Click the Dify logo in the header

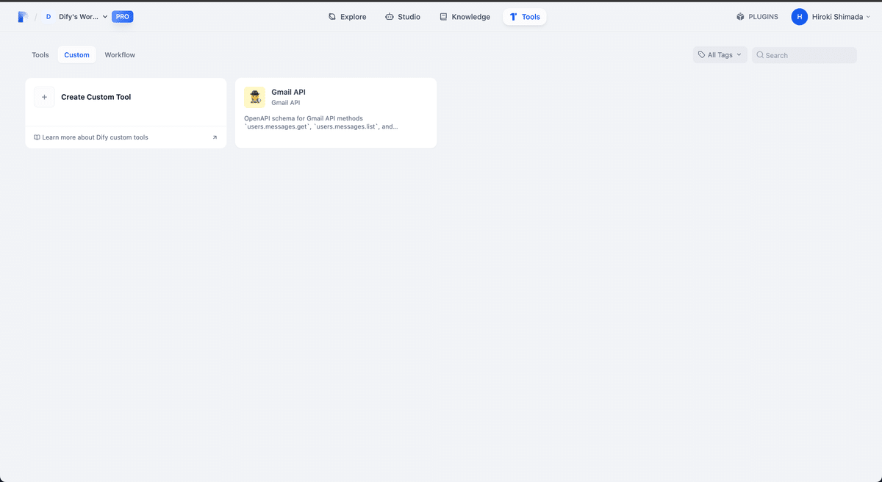21,15
